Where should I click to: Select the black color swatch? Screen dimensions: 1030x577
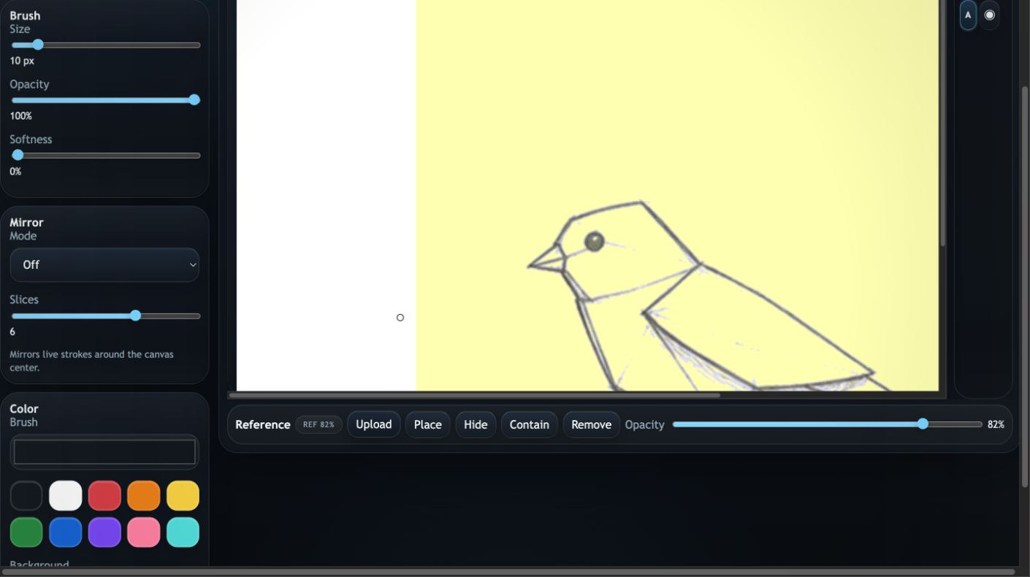pyautogui.click(x=26, y=495)
